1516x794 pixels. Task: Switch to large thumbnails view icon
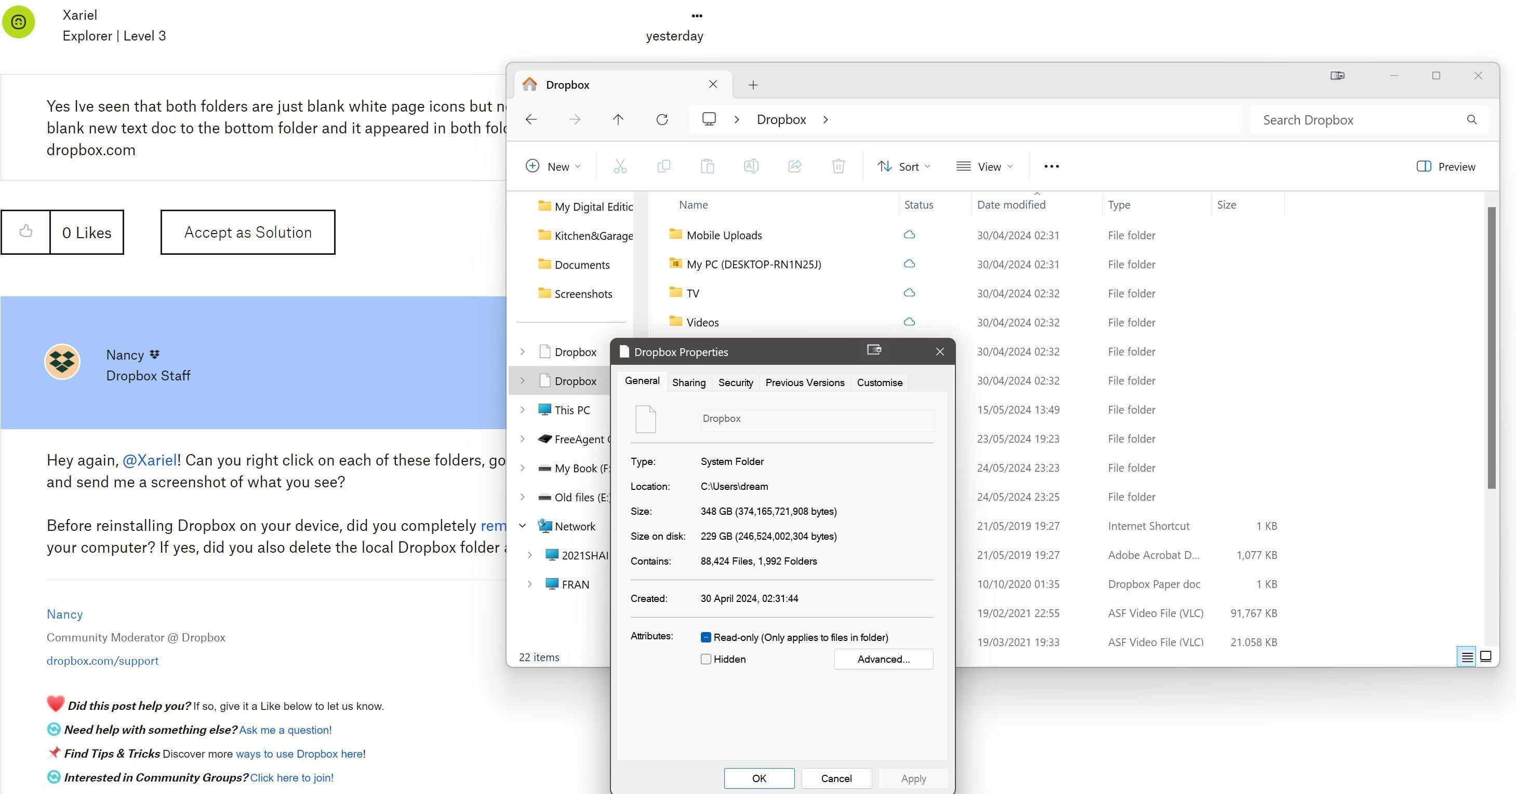coord(1485,656)
